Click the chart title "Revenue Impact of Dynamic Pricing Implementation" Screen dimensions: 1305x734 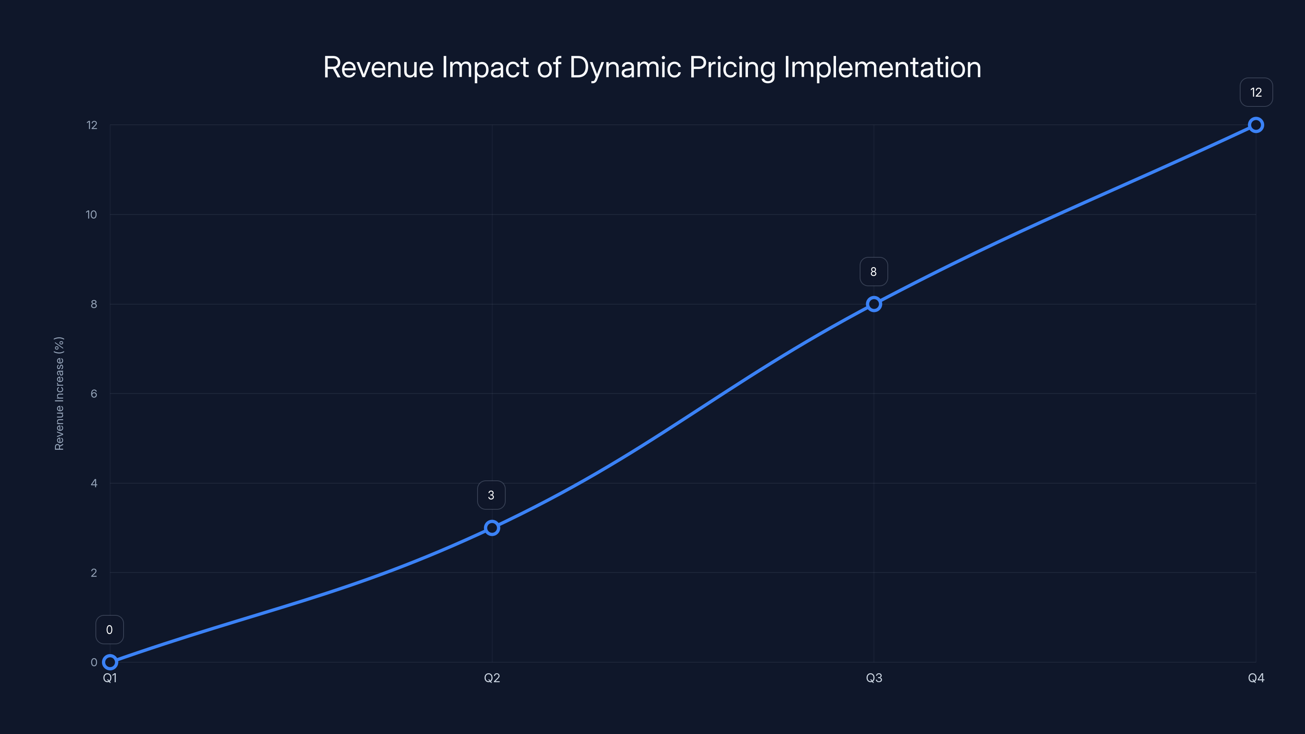pyautogui.click(x=652, y=67)
